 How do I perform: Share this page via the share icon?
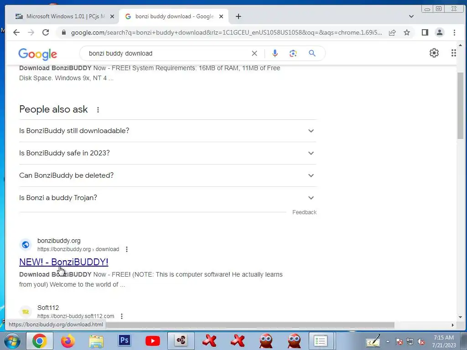coord(392,32)
